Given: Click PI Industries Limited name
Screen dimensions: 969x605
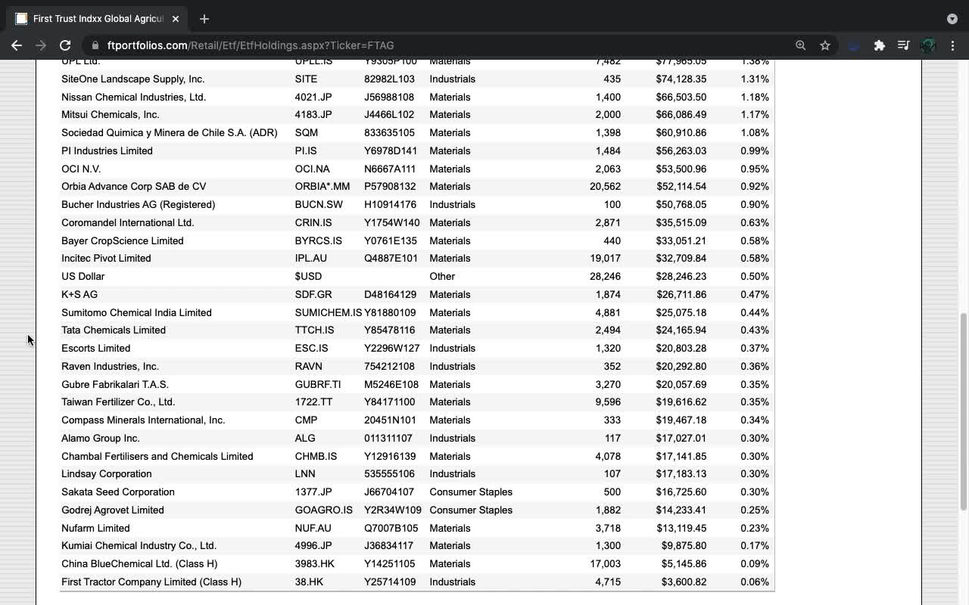Looking at the screenshot, I should [107, 150].
